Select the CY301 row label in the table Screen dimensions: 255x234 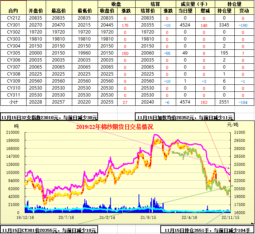[14, 25]
